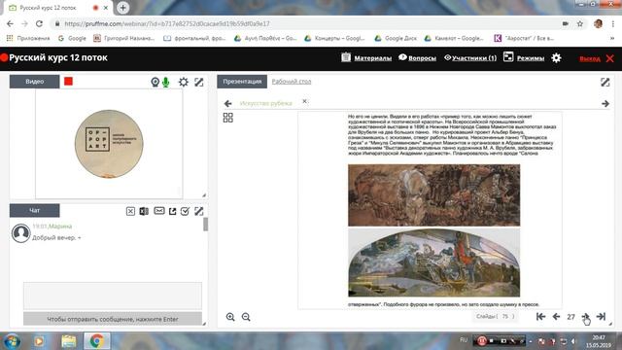Click the chat moderation checkmark icon
The width and height of the screenshot is (622, 350).
tap(185, 211)
